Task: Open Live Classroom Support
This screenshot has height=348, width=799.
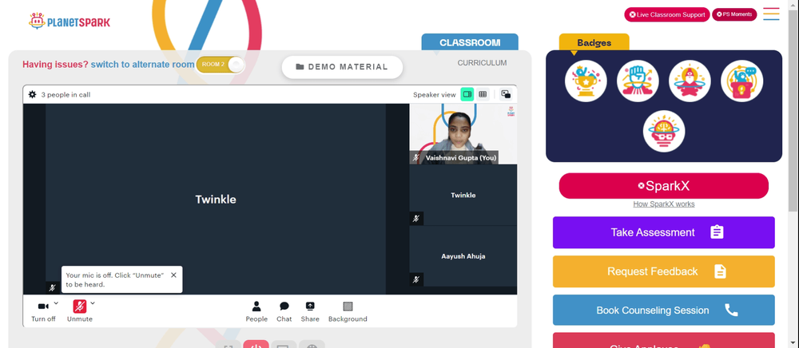Action: pos(666,14)
